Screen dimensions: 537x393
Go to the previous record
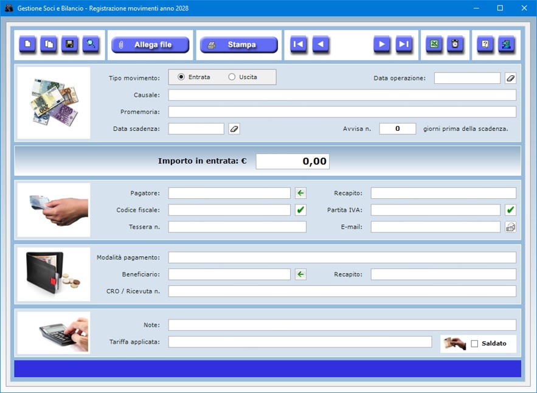point(320,44)
